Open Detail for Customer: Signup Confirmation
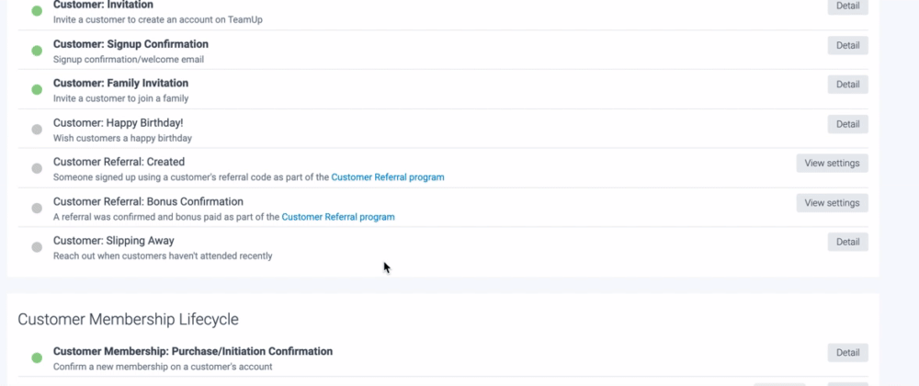This screenshot has width=919, height=386. click(x=847, y=45)
